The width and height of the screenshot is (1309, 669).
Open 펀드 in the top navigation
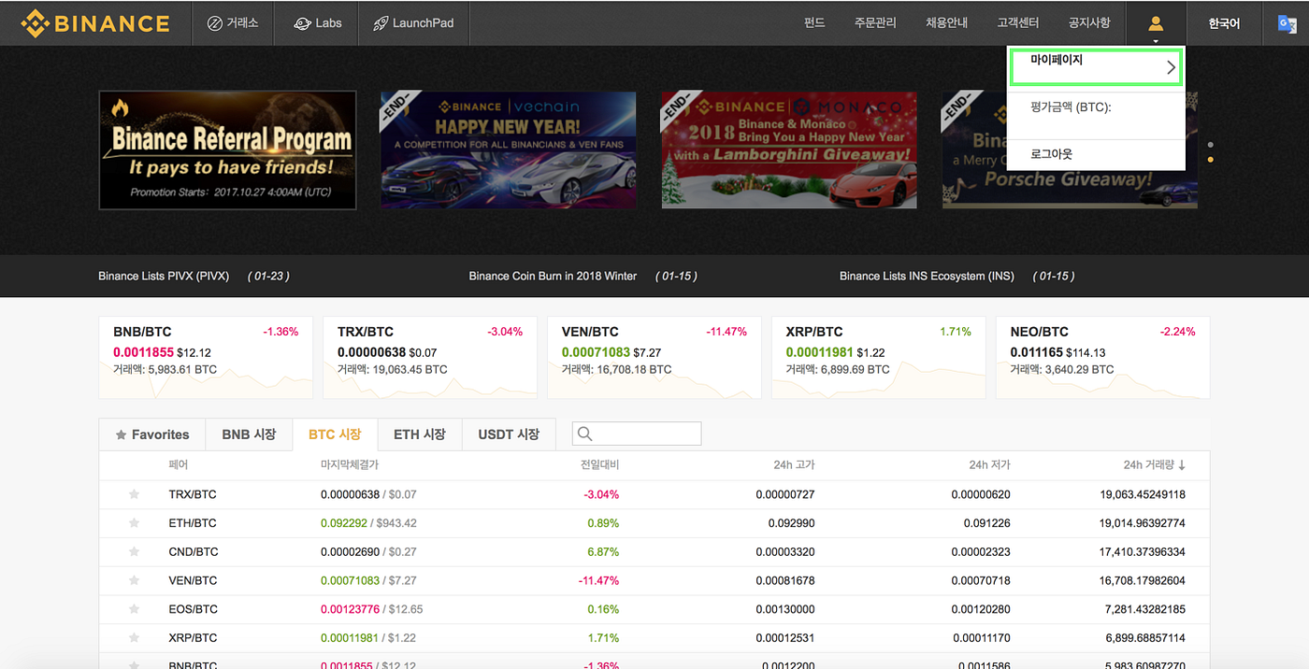[813, 23]
